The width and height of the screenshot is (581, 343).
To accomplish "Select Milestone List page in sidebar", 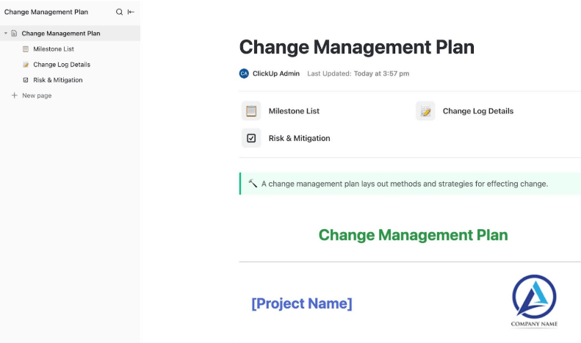I will (x=54, y=49).
